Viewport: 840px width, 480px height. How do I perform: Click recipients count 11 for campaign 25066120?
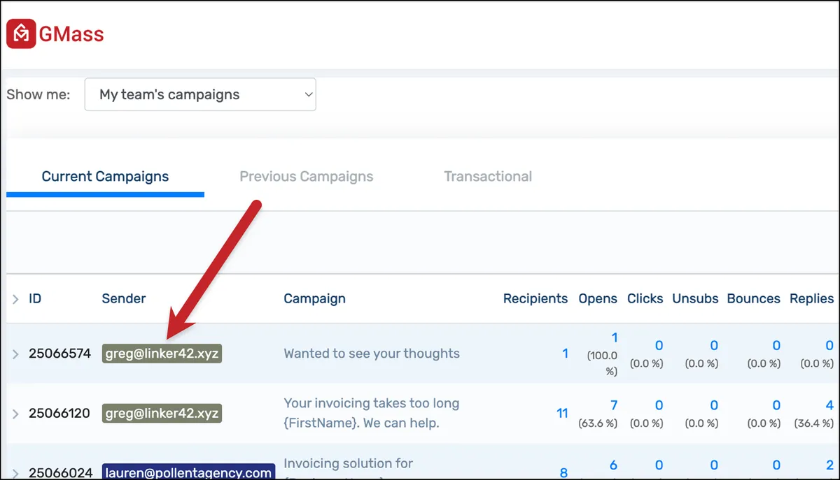point(562,413)
